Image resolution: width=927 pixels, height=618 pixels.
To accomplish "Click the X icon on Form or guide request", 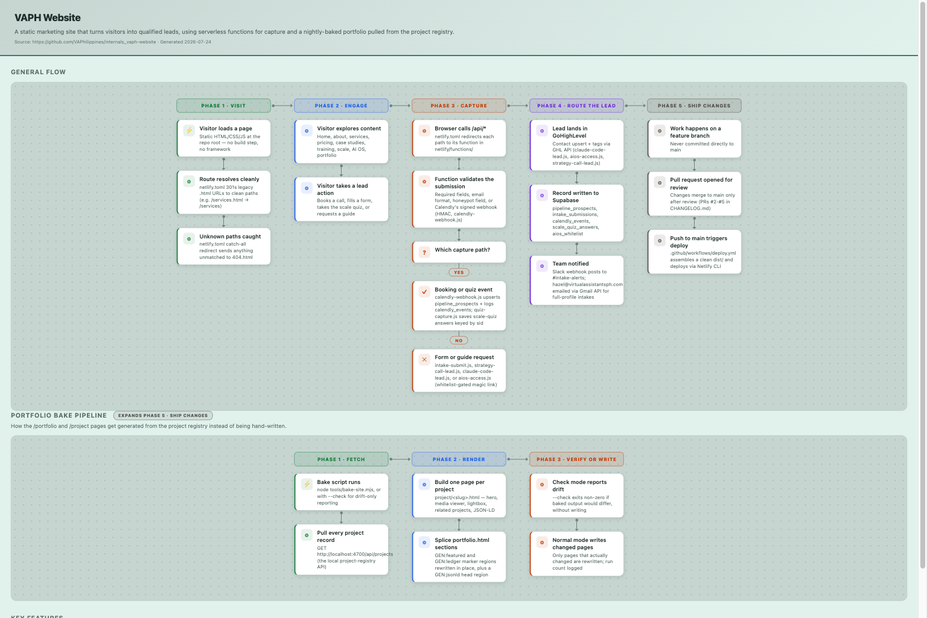I will [x=424, y=359].
